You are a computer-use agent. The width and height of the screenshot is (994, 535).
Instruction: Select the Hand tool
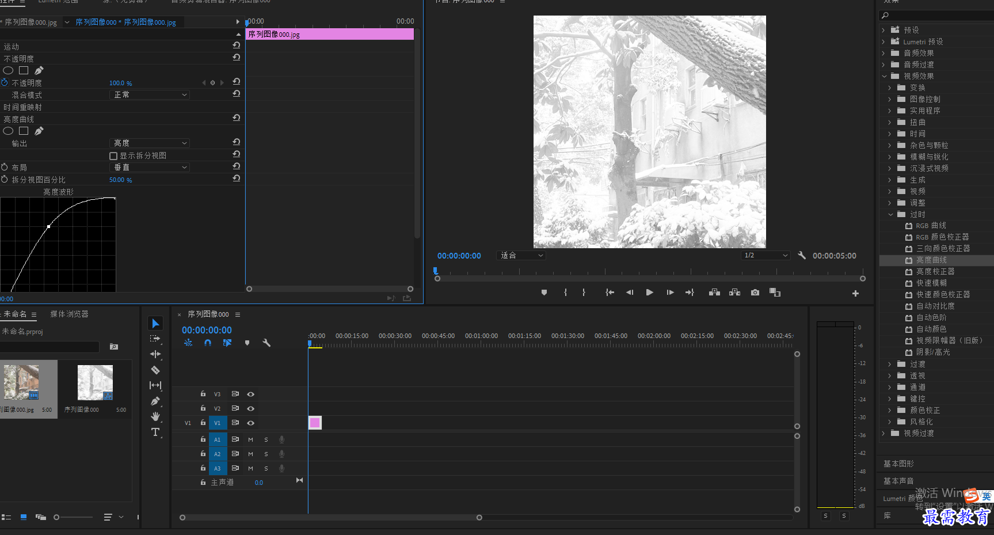coord(155,416)
